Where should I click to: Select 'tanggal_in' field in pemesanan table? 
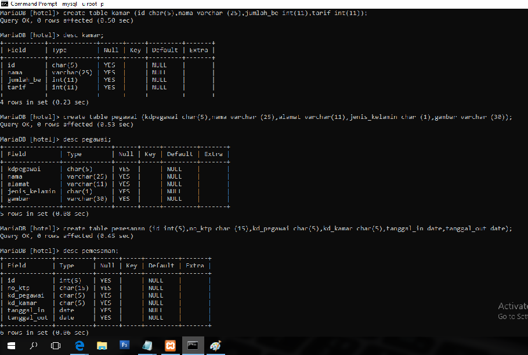coord(26,310)
